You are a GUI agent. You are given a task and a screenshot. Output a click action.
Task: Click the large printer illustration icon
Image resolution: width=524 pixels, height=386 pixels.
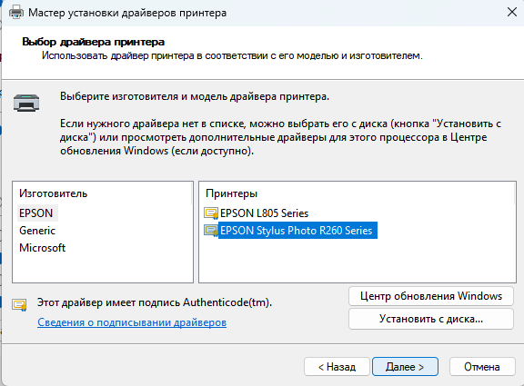pyautogui.click(x=26, y=102)
